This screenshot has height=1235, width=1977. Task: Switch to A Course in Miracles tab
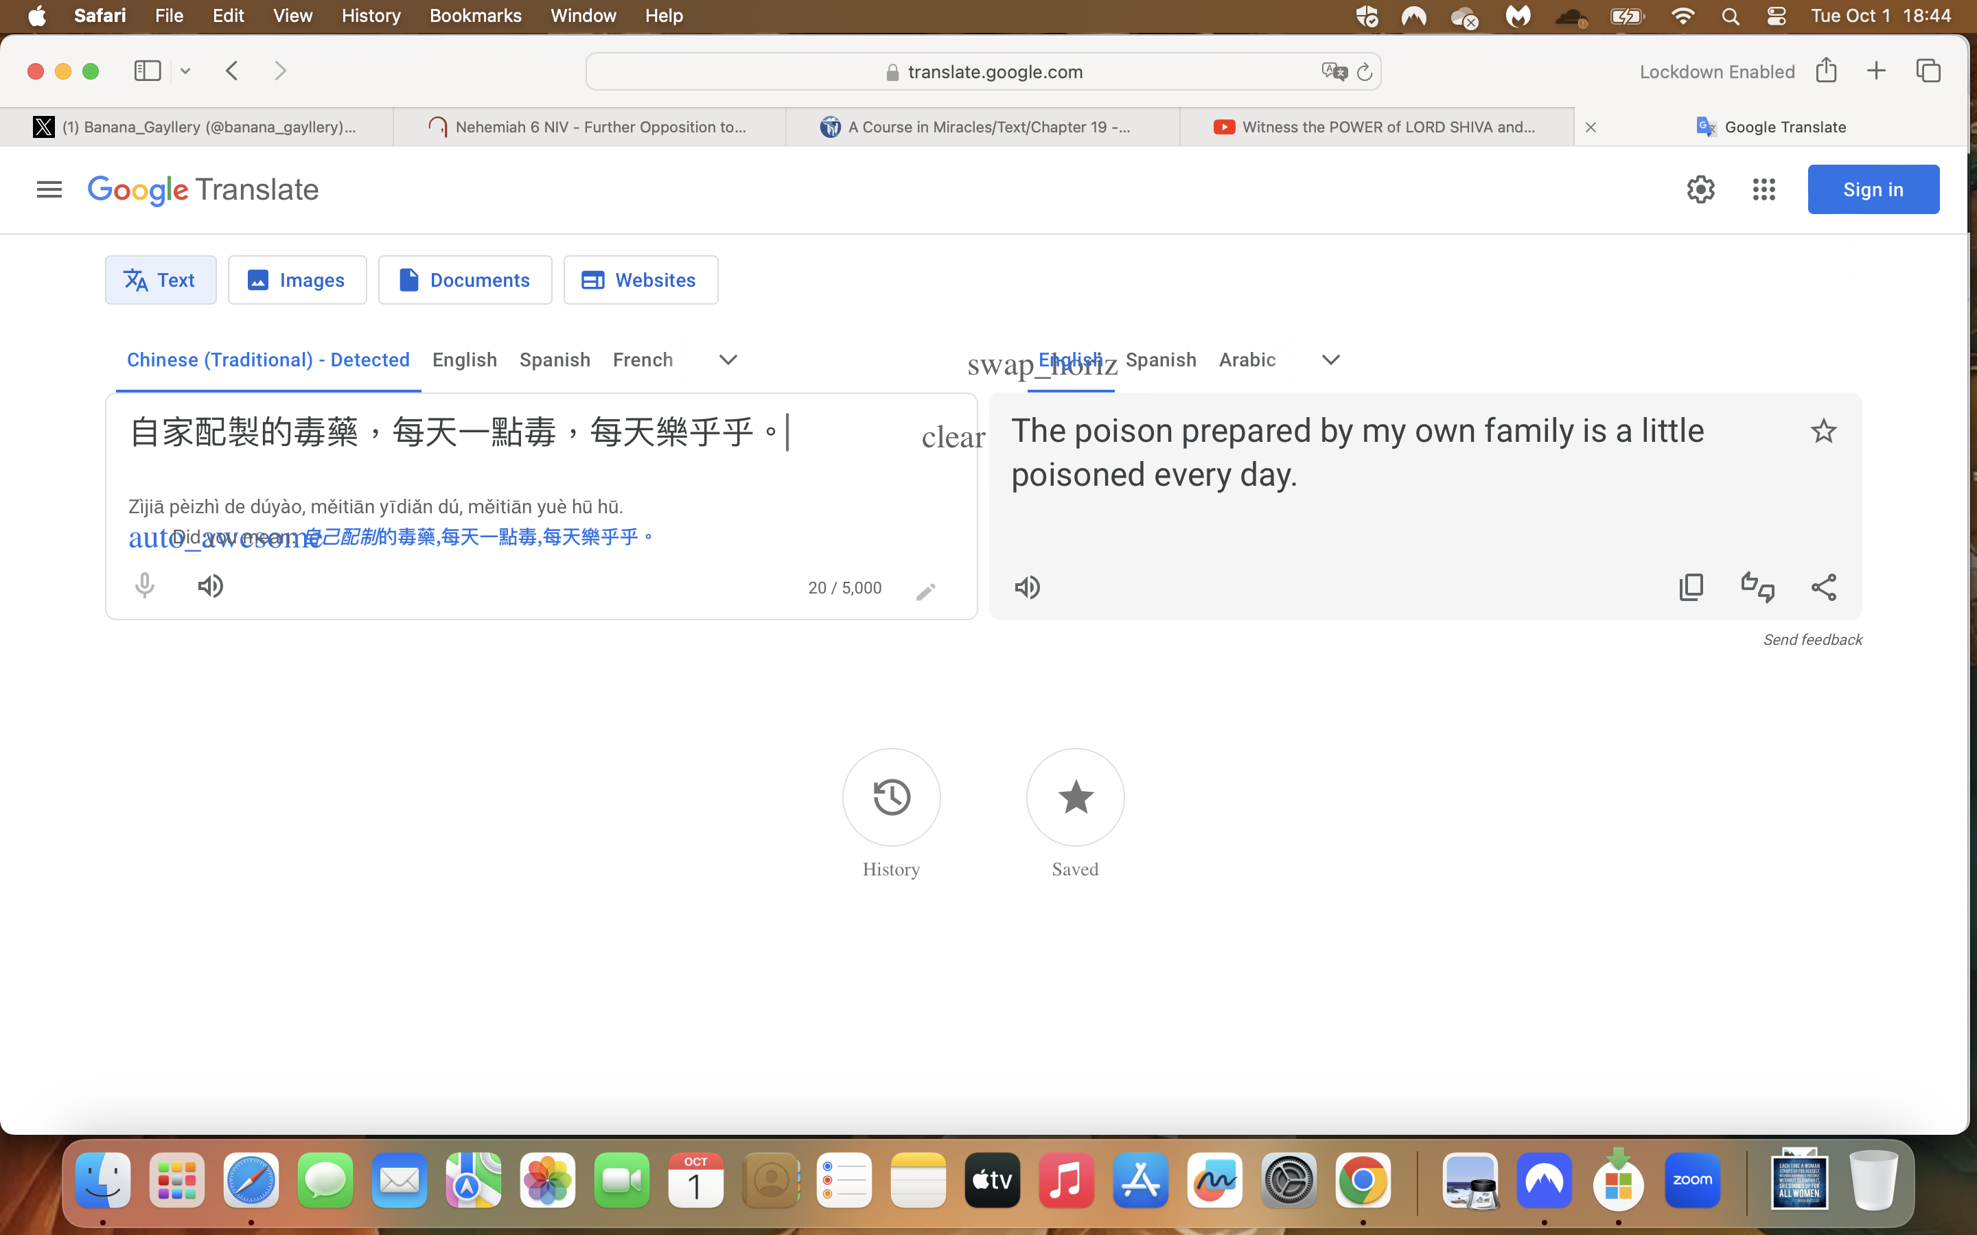click(x=983, y=127)
